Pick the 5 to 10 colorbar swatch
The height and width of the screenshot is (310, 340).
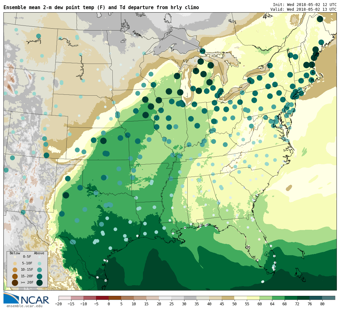pyautogui.click(x=128, y=298)
